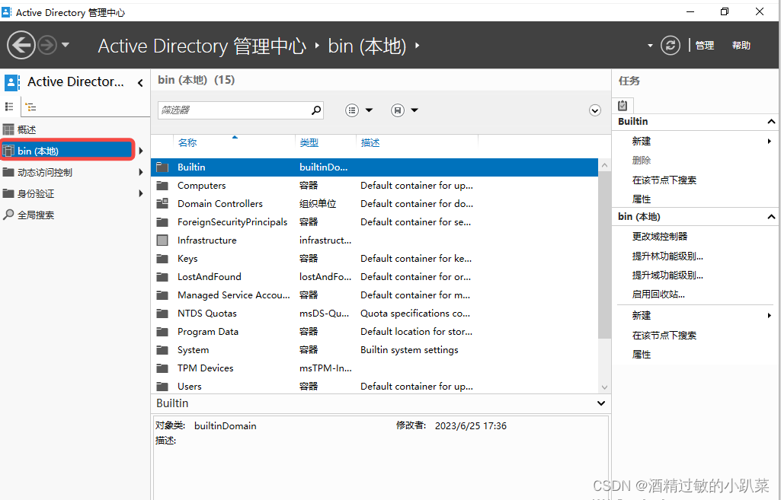
Task: Switch to tree view navigation icon
Action: pos(31,107)
